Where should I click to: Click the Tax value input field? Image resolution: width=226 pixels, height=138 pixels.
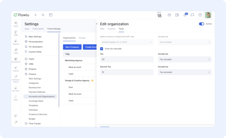127,59
